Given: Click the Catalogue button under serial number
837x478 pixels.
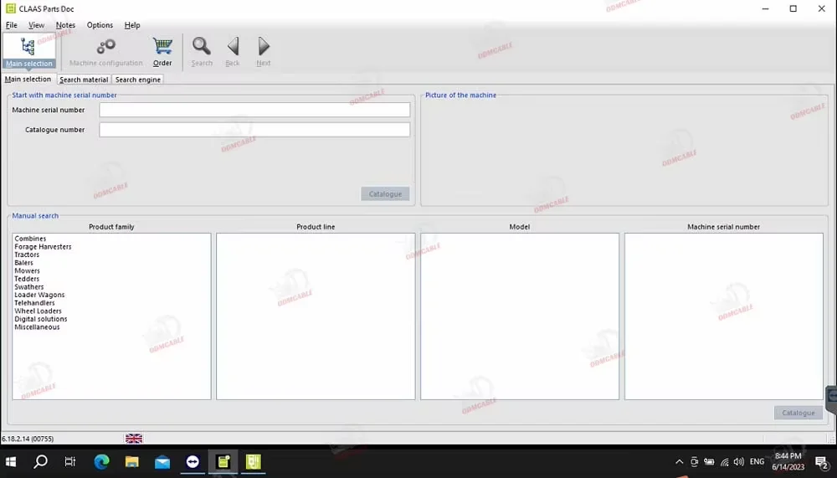Looking at the screenshot, I should [x=385, y=194].
